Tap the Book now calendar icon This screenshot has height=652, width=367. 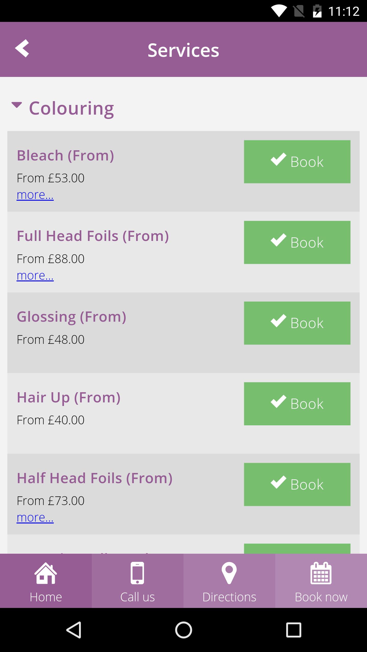[321, 573]
